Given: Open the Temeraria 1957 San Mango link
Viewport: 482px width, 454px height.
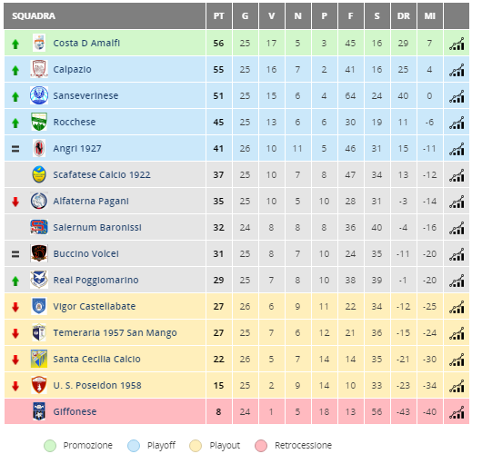Looking at the screenshot, I should [x=115, y=332].
